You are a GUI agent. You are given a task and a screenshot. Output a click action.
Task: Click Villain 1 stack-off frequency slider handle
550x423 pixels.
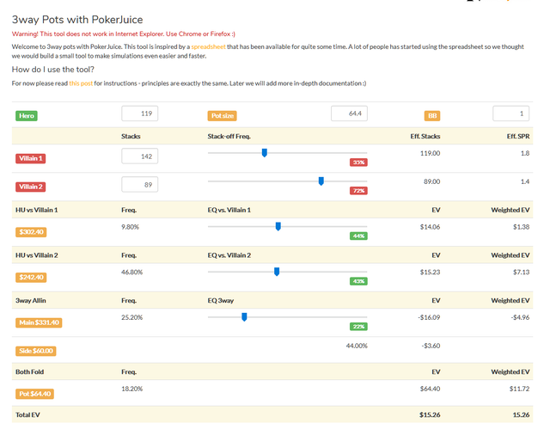click(x=265, y=153)
